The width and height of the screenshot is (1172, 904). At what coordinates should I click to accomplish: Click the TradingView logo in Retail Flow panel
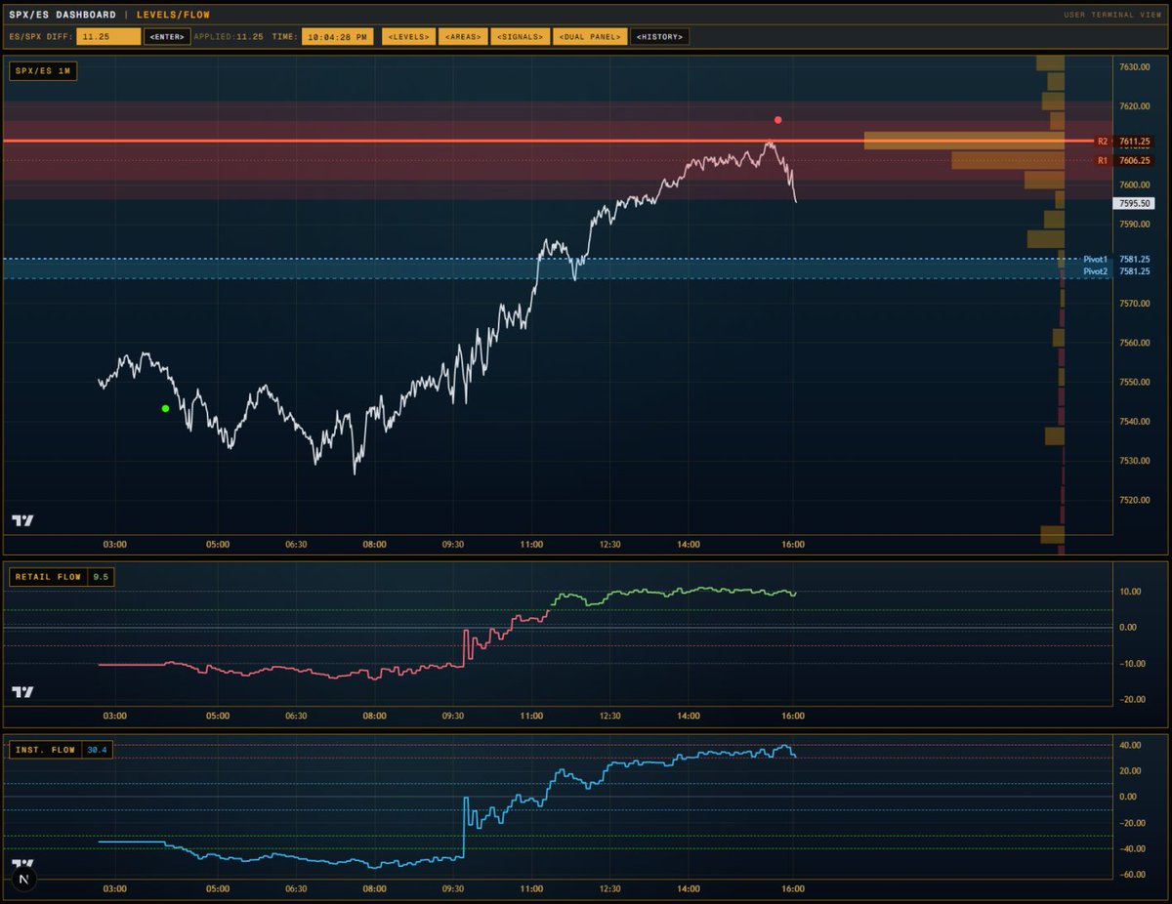tap(22, 692)
